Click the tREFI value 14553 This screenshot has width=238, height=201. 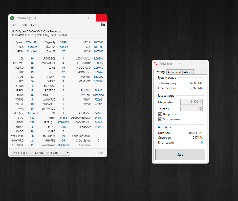pos(63,118)
